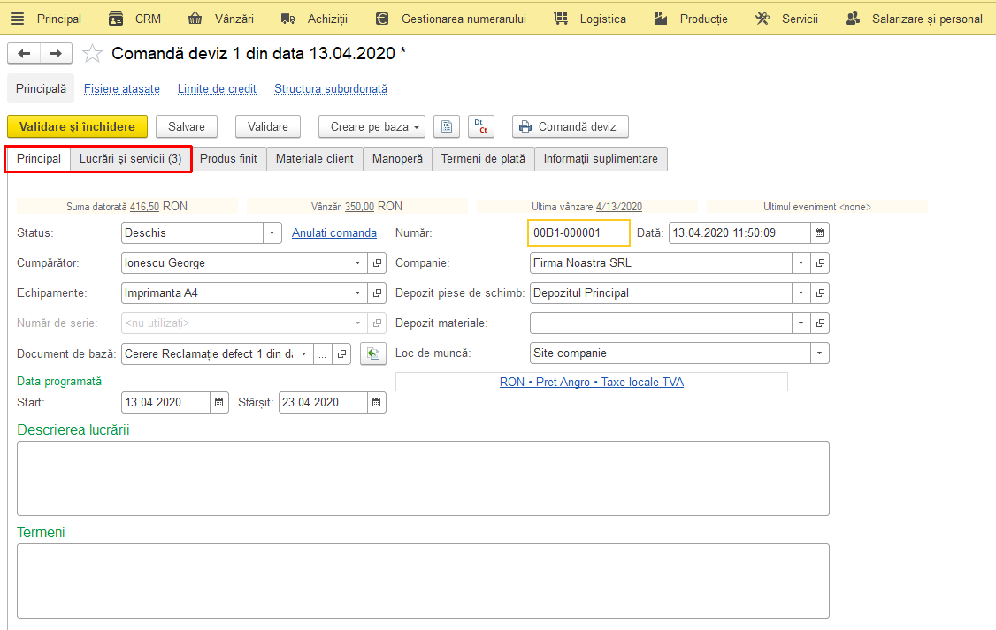Click Validare și închidere button
Viewport: 996px width, 630px height.
tap(78, 126)
